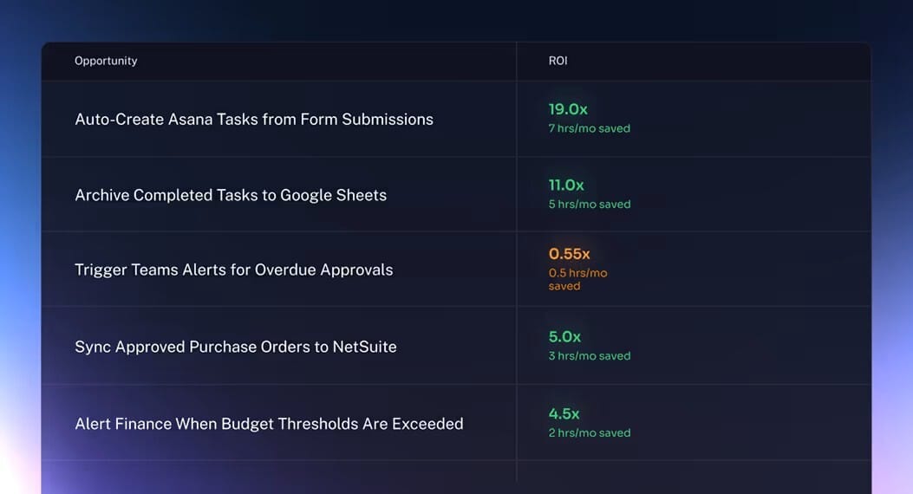
Task: Select Trigger Teams Alerts for Overdue Approvals
Action: click(234, 270)
